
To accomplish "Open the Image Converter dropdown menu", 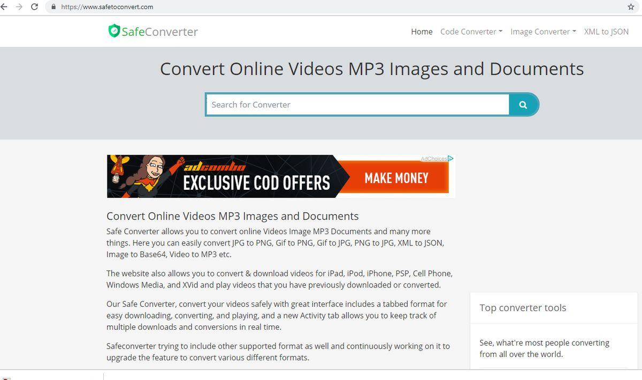I will pos(542,32).
